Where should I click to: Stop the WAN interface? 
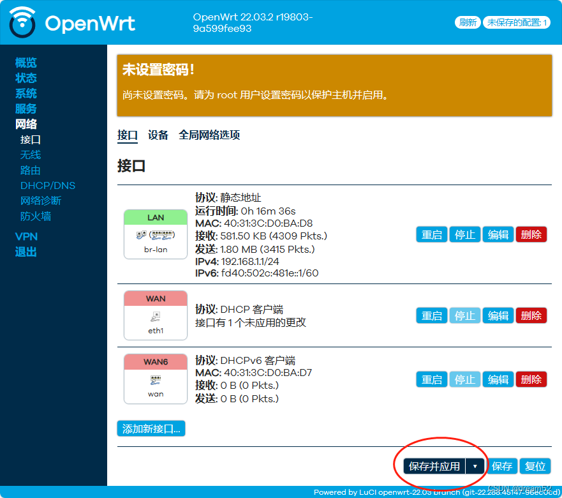[465, 316]
